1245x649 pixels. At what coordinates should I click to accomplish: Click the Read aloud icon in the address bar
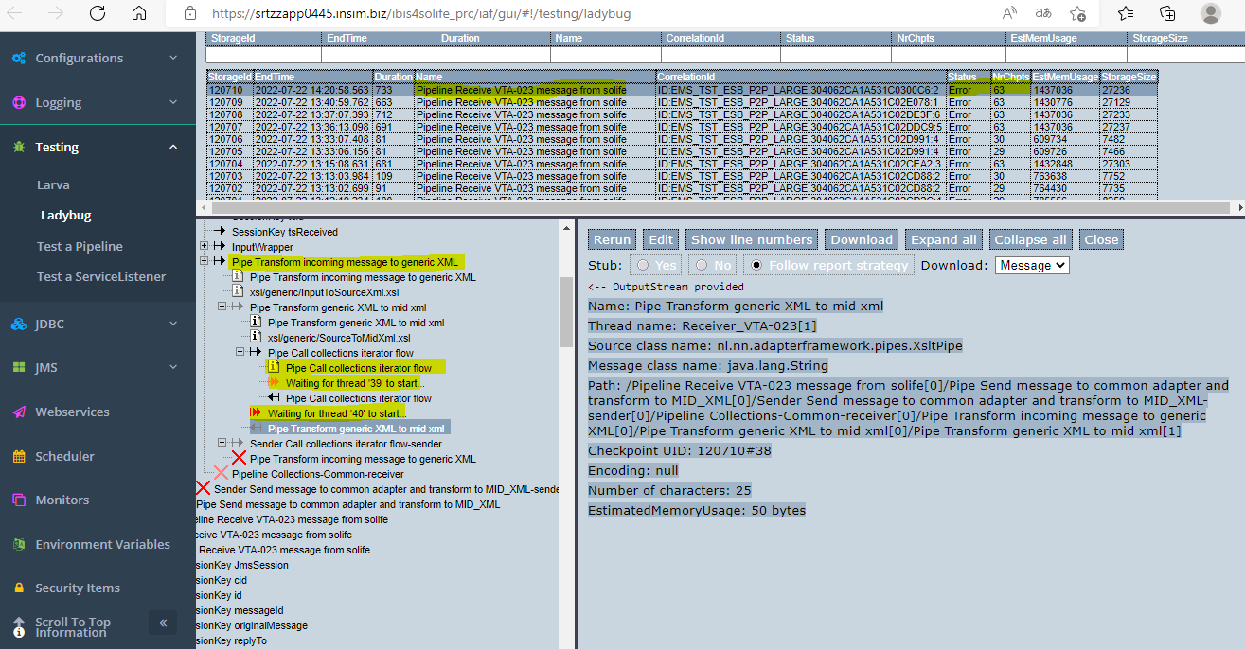pyautogui.click(x=1009, y=14)
